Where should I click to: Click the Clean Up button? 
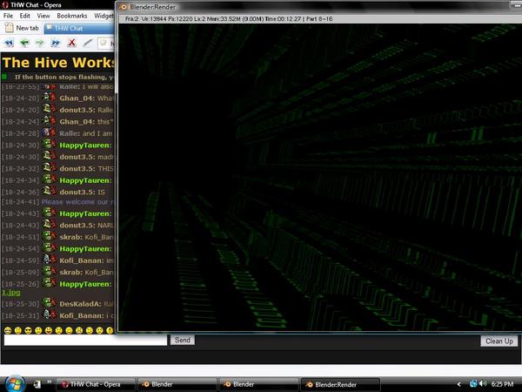pyautogui.click(x=499, y=341)
